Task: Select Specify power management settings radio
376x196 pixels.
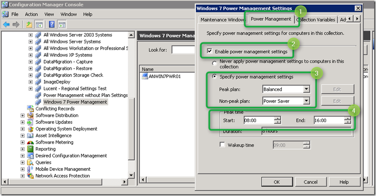Action: (x=214, y=76)
